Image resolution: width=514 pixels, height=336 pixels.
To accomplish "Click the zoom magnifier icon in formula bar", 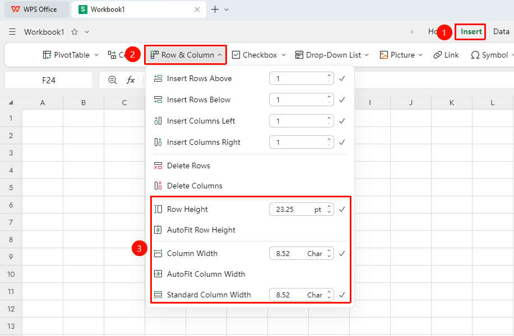I will click(113, 80).
